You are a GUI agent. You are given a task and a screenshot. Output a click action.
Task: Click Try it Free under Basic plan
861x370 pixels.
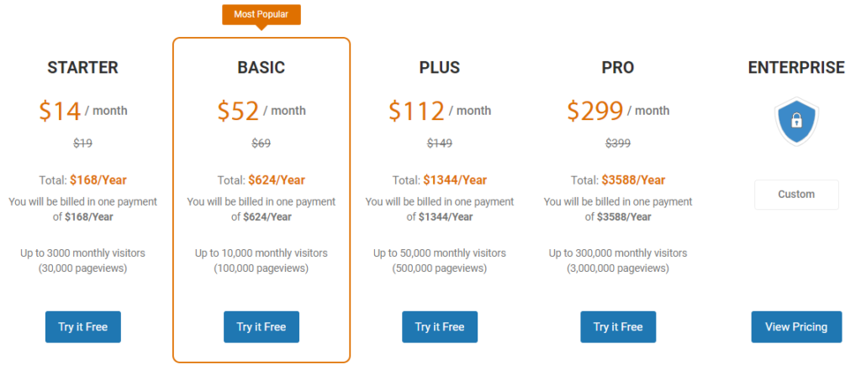coord(261,326)
